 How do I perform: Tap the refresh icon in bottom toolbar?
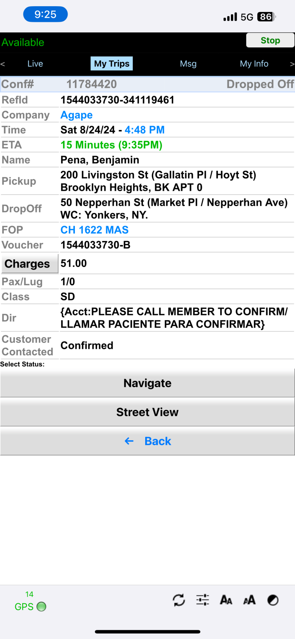pyautogui.click(x=179, y=600)
